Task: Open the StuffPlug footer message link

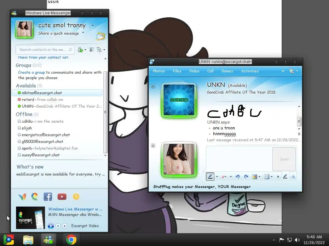Action: click(202, 187)
